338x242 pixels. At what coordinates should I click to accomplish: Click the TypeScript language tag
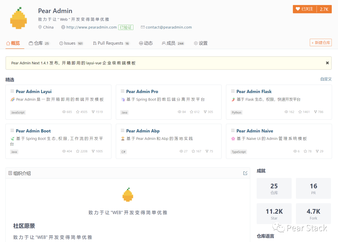click(x=238, y=152)
